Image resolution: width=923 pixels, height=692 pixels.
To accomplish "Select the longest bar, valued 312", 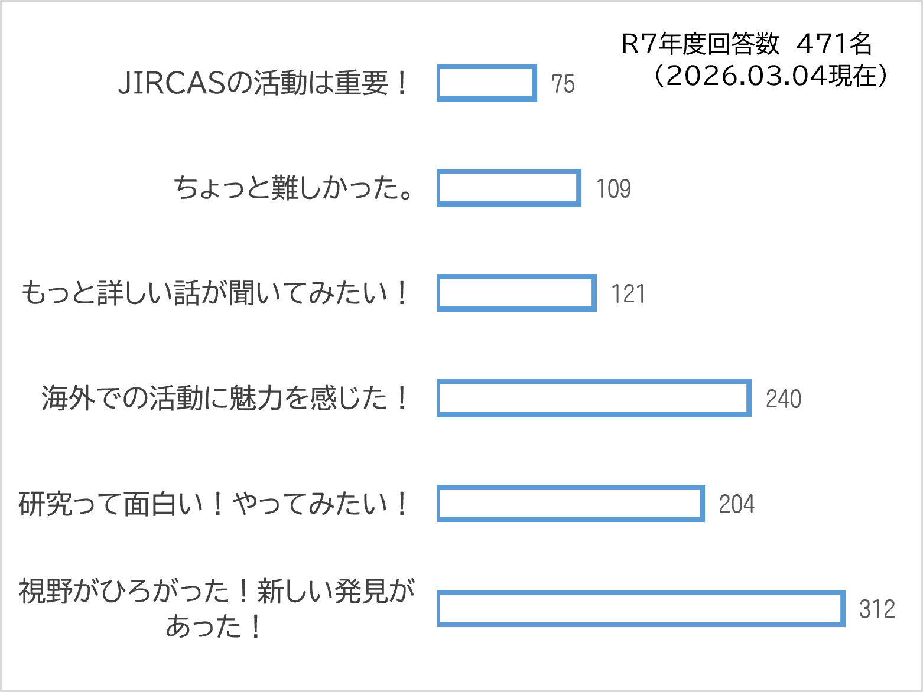I will click(641, 608).
